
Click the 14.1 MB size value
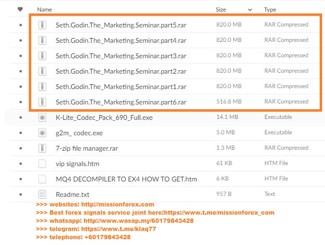tap(227, 117)
